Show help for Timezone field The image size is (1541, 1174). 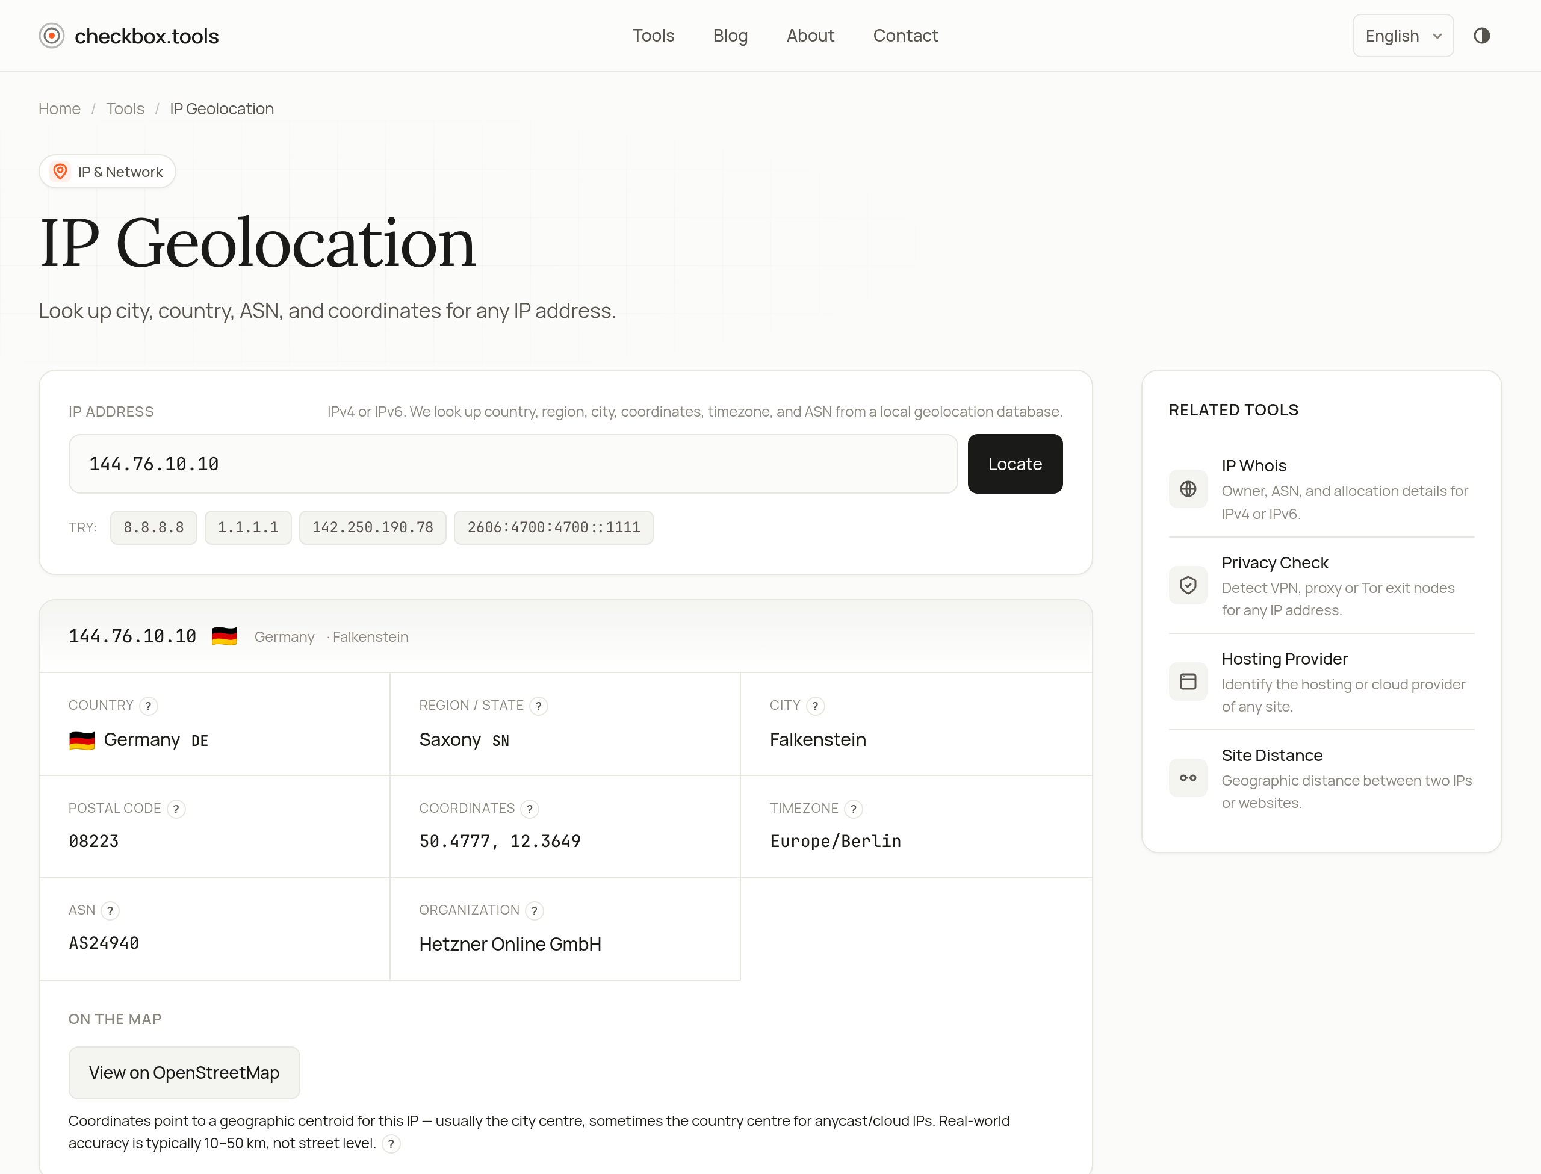click(853, 809)
